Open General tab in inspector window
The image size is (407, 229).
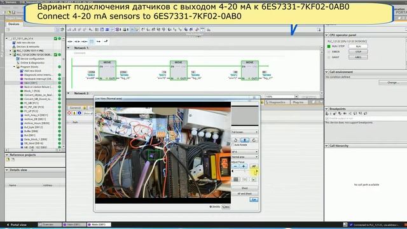(76, 108)
